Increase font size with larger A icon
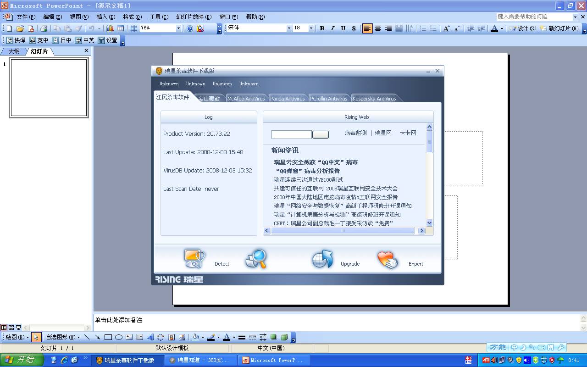 tap(446, 28)
